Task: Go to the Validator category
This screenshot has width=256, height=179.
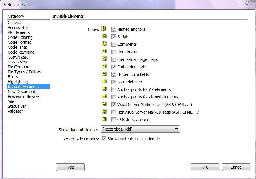Action: (28, 111)
